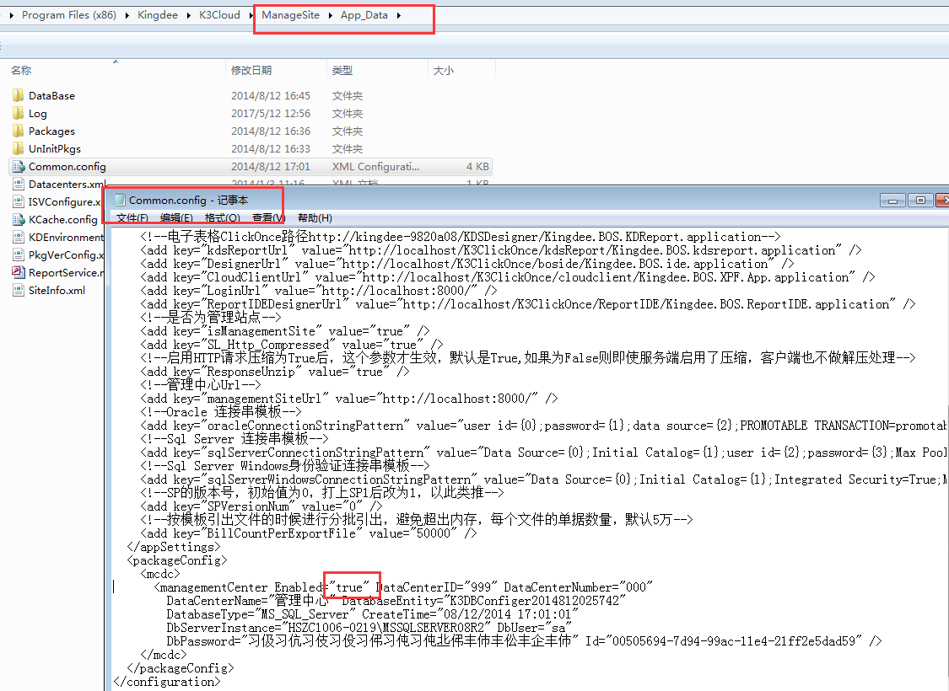949x691 pixels.
Task: Click date 2017/5/12 12:56 of Log
Action: click(271, 113)
